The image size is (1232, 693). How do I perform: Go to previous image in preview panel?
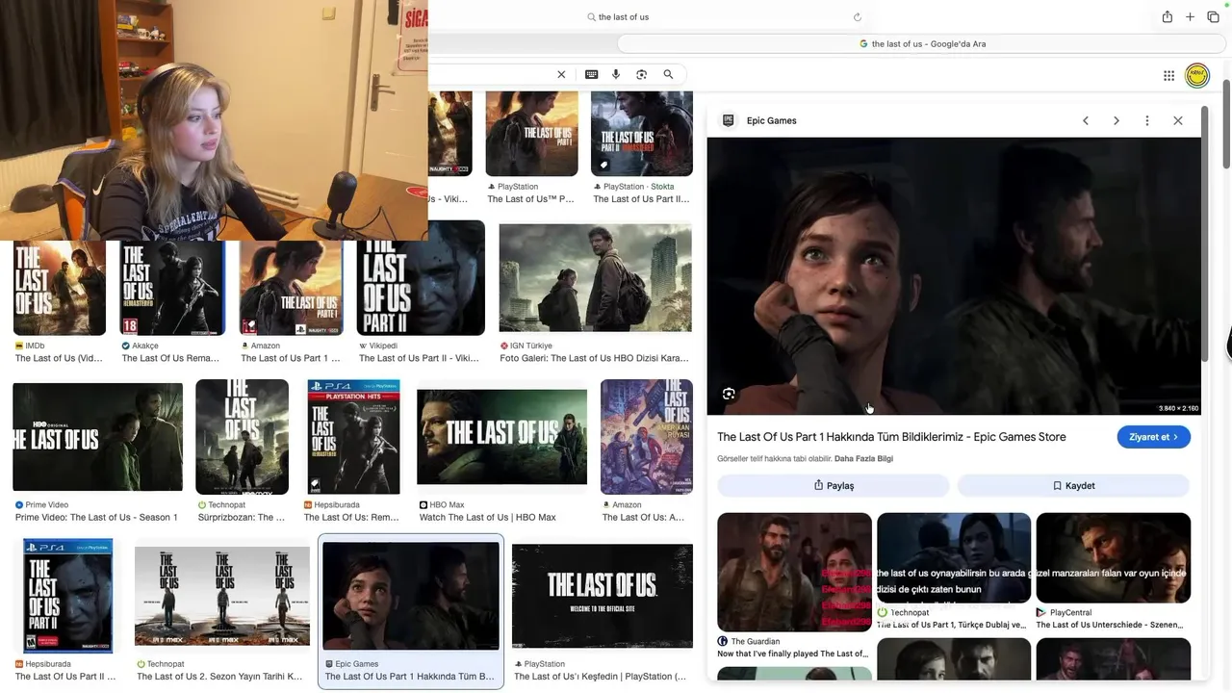click(1086, 120)
